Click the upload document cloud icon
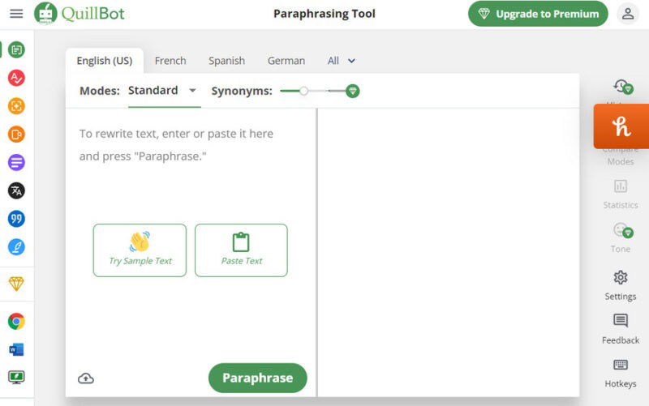Viewport: 649px width, 406px height. click(86, 378)
